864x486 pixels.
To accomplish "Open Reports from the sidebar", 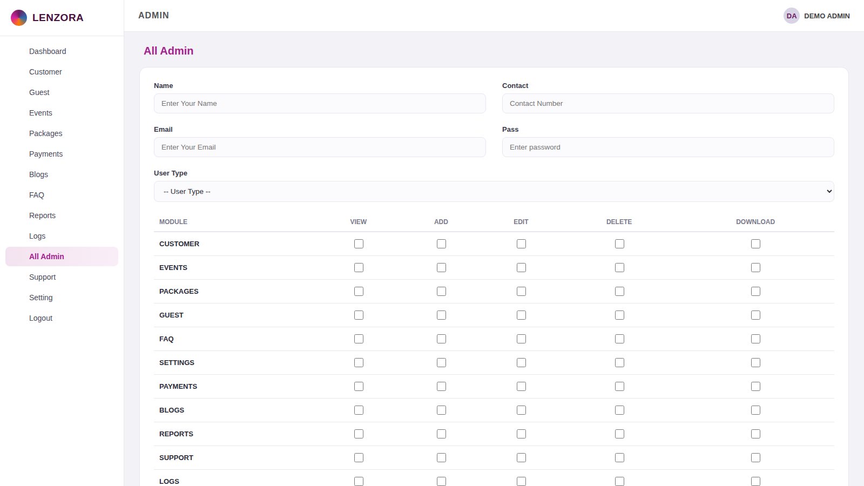I will [62, 215].
